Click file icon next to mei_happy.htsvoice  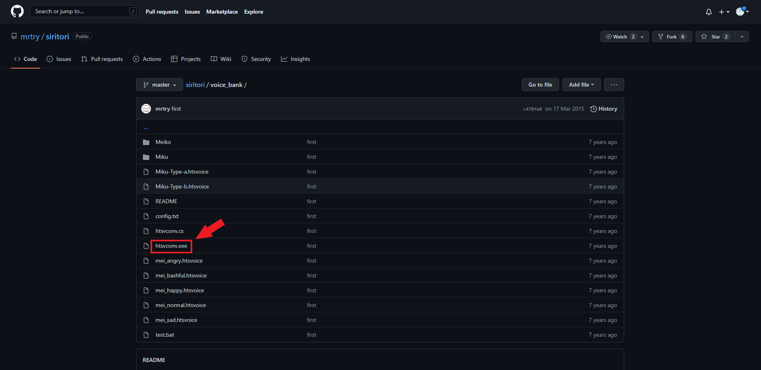click(x=146, y=291)
